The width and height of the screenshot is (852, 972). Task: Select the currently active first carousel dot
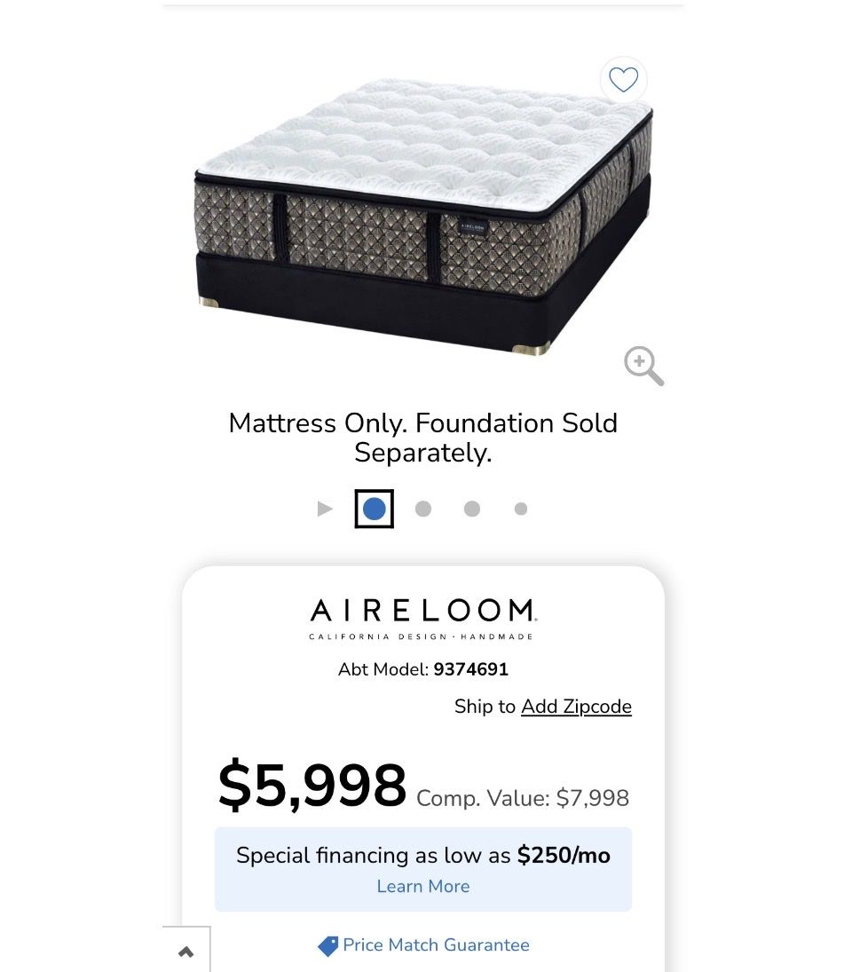pyautogui.click(x=374, y=509)
